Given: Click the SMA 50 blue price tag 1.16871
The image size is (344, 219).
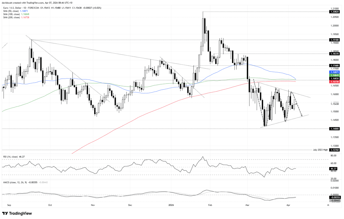Looking at the screenshot, I should (x=335, y=73).
